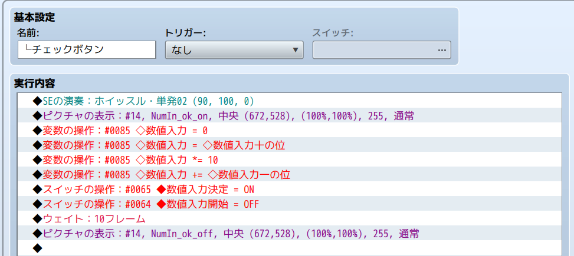
Task: Select the ウェイト：10フレーム command row
Action: [290, 218]
